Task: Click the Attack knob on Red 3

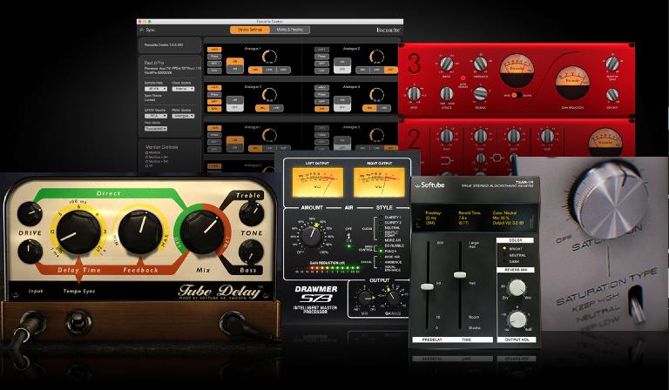Action: [447, 94]
